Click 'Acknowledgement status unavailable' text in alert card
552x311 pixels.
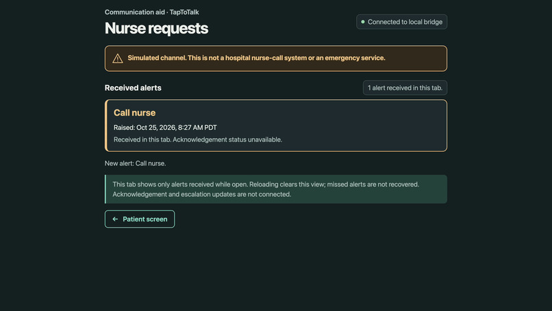(227, 139)
